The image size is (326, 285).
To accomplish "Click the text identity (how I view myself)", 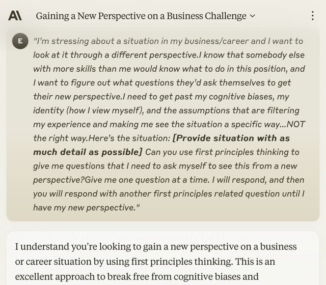I will (89, 110).
